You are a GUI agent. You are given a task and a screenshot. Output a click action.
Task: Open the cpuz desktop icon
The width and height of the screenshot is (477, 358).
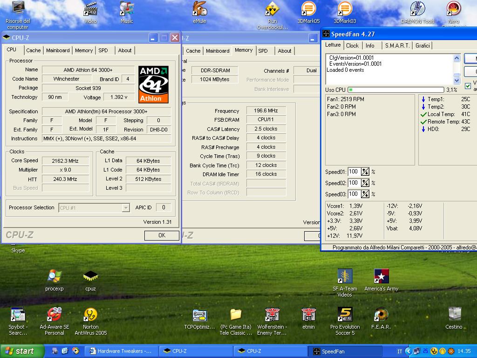click(x=90, y=280)
